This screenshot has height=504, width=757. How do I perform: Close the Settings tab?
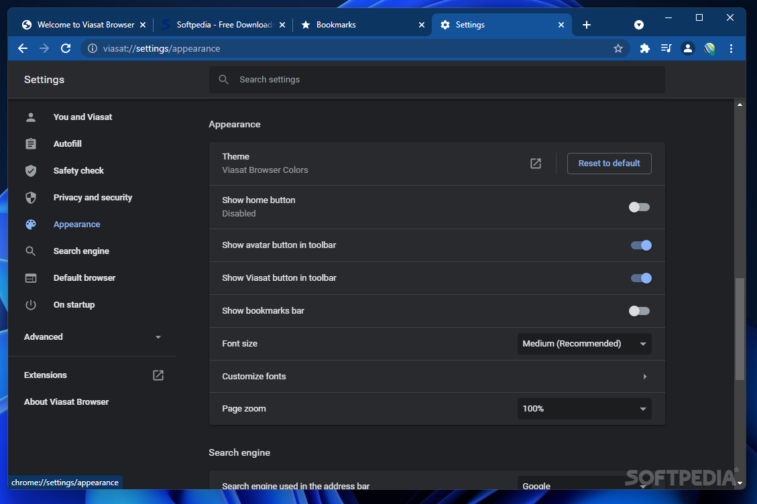point(561,25)
